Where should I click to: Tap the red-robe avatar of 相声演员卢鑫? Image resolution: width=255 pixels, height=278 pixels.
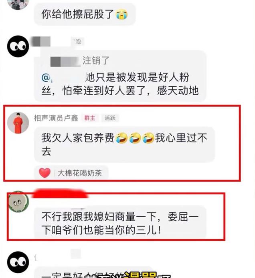click(x=18, y=123)
